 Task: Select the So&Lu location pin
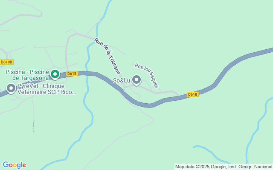point(136,80)
